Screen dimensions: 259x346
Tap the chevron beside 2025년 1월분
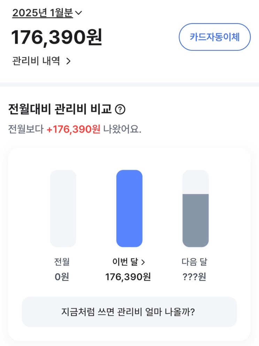79,13
